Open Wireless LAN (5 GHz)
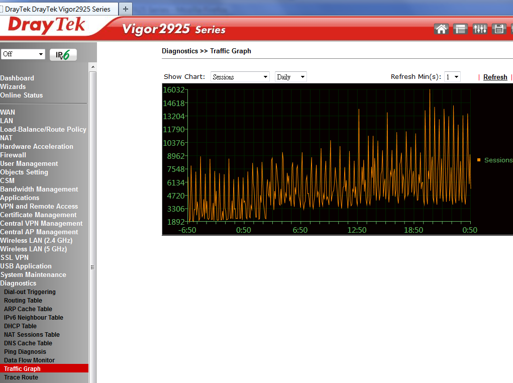This screenshot has width=513, height=383. click(33, 248)
